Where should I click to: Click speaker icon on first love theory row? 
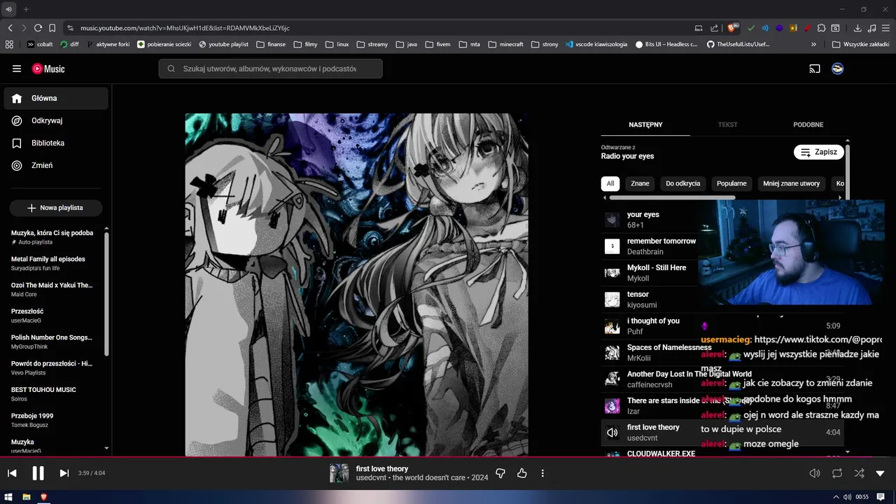point(612,433)
